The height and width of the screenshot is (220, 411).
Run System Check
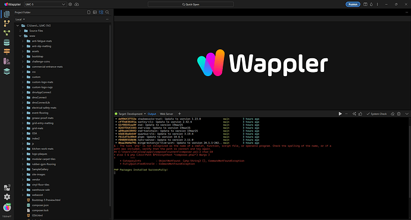click(376, 114)
